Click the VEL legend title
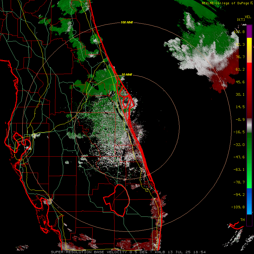Viewport: 254px width, 254px height. pos(248,17)
